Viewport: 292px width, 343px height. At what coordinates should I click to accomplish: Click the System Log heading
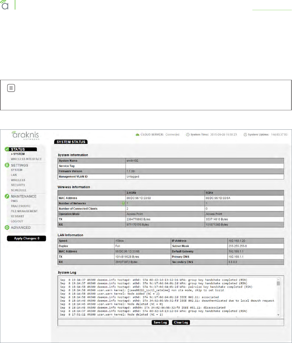[67, 272]
